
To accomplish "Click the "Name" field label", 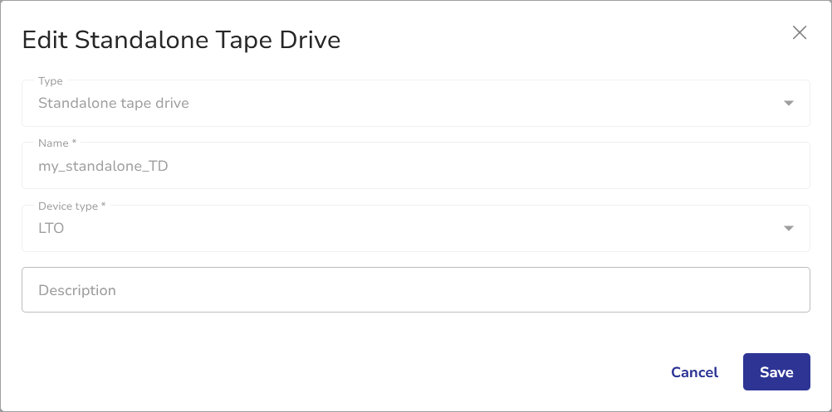I will click(x=54, y=143).
